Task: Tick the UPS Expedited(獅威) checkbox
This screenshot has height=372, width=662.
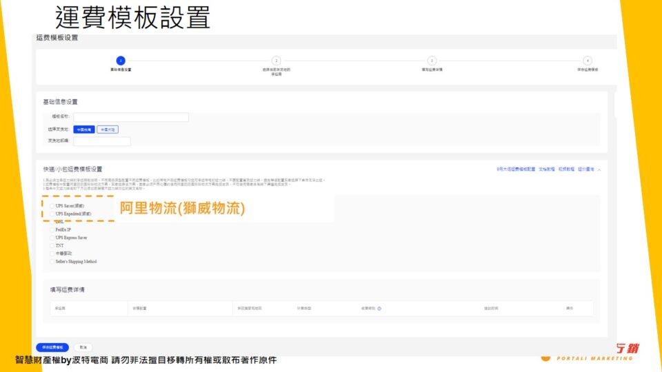Action: (x=52, y=214)
